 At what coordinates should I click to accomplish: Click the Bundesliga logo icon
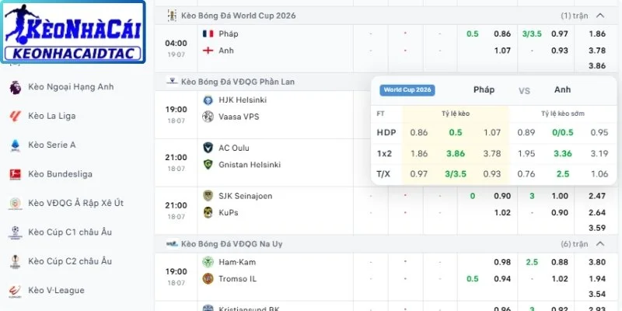click(x=15, y=174)
